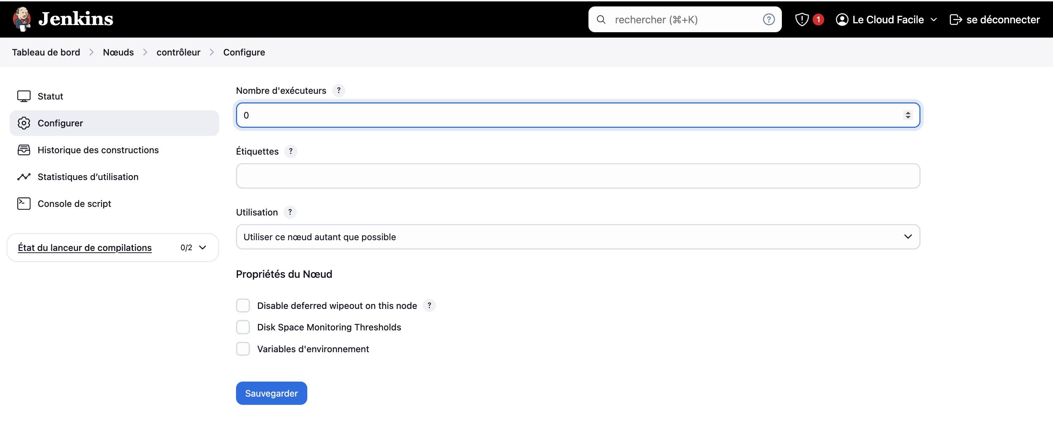This screenshot has height=446, width=1053.
Task: Click the help icon next to Nombre d'exécuteurs
Action: [x=338, y=90]
